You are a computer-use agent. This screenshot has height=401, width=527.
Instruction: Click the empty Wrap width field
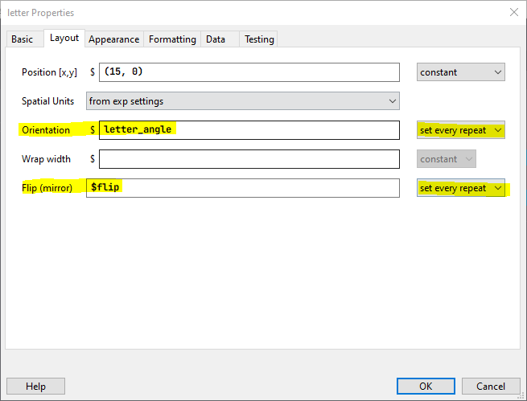point(249,159)
